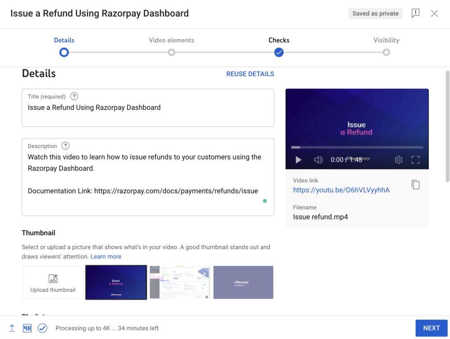Select the Issue a Refund thumbnail

(116, 282)
